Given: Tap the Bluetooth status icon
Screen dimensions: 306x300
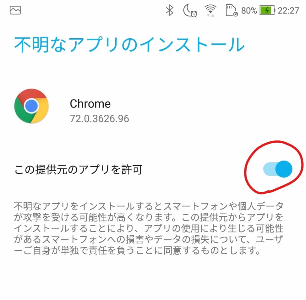Looking at the screenshot, I should [x=170, y=10].
